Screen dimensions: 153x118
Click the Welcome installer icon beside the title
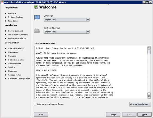[36, 7]
